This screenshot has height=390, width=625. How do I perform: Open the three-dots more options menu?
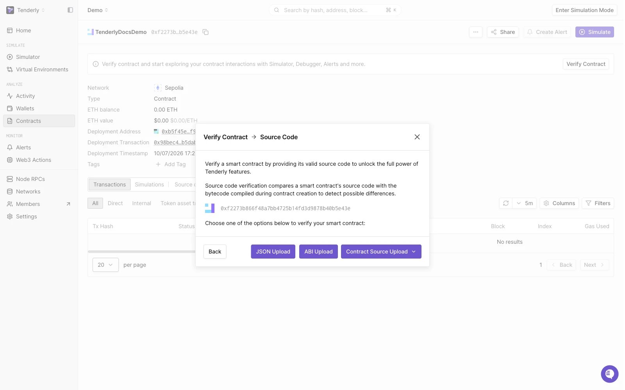475,32
